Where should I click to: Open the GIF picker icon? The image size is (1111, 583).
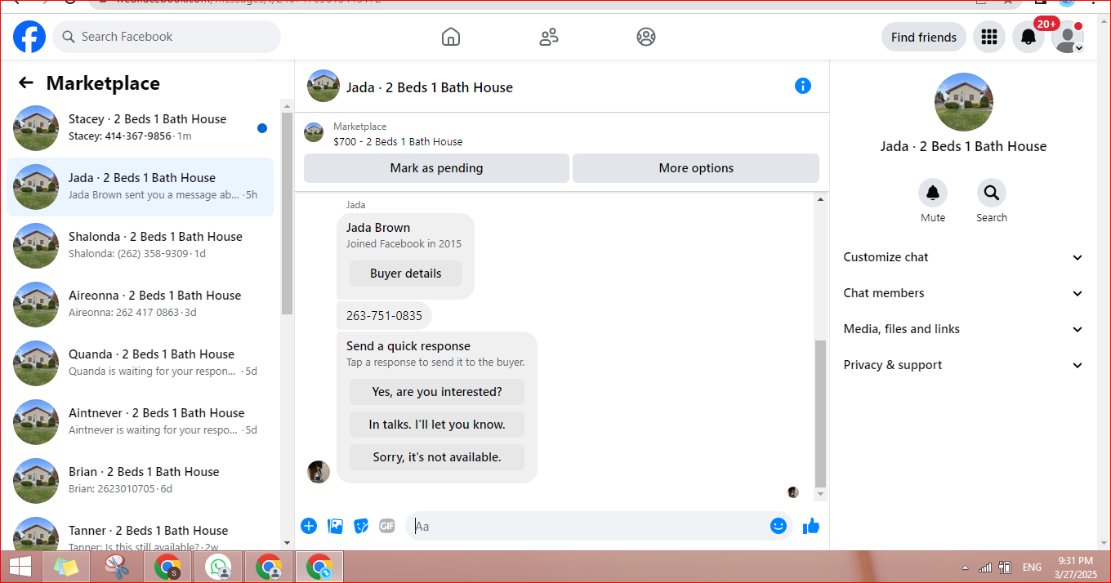(387, 526)
